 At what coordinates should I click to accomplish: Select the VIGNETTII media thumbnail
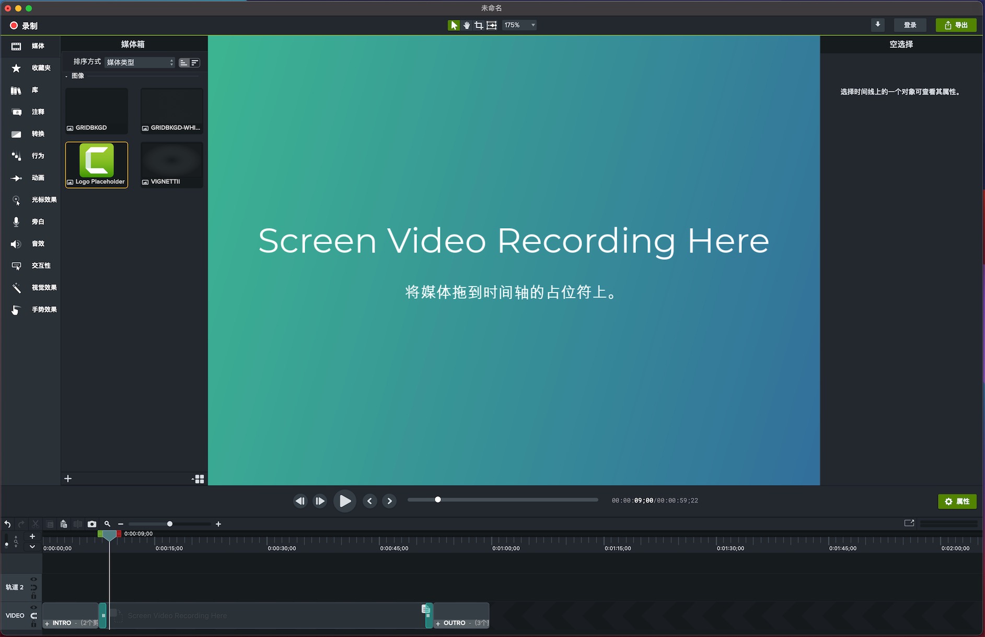tap(172, 165)
